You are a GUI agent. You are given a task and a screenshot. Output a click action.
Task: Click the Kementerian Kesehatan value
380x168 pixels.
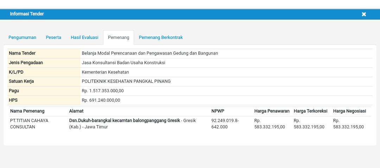click(x=106, y=72)
